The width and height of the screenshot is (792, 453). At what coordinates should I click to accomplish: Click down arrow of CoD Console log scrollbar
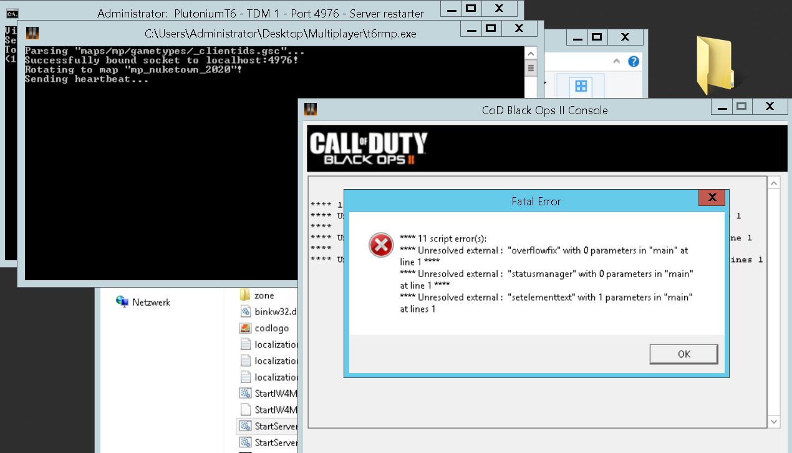click(774, 422)
